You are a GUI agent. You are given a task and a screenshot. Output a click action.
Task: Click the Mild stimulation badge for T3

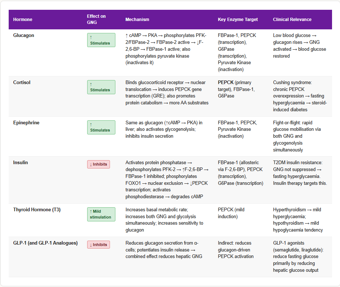pos(101,214)
